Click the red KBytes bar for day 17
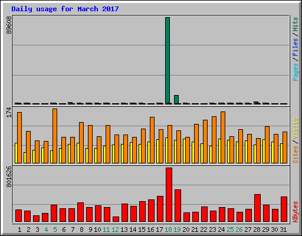This screenshot has width=302, height=236. pos(160,209)
